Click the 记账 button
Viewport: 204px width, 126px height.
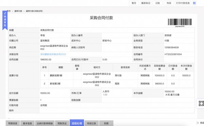(x=157, y=3)
